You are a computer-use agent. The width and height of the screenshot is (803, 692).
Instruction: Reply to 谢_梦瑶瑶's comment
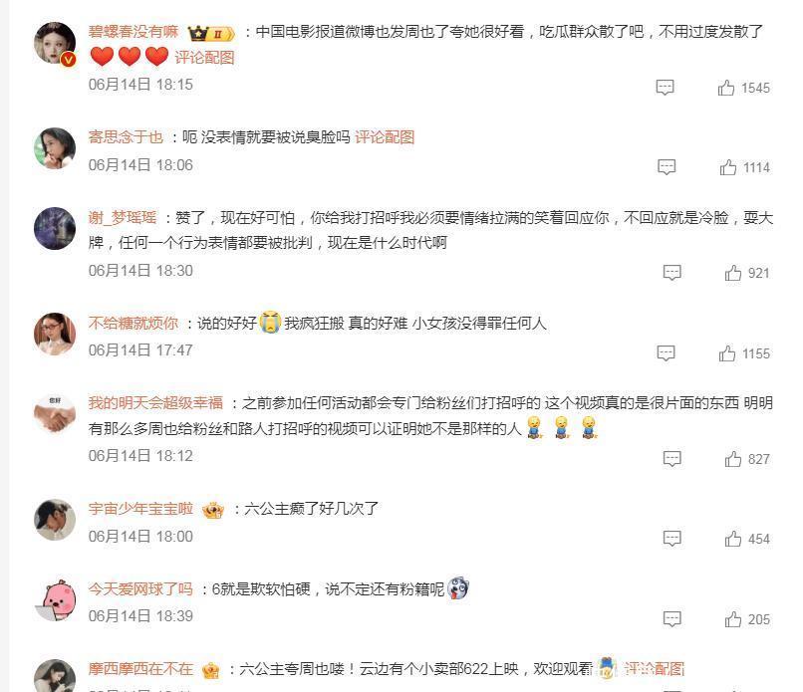click(x=671, y=273)
